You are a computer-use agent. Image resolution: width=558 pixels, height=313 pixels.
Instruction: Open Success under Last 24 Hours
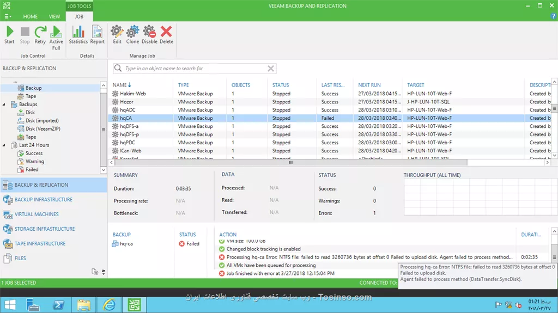34,154
